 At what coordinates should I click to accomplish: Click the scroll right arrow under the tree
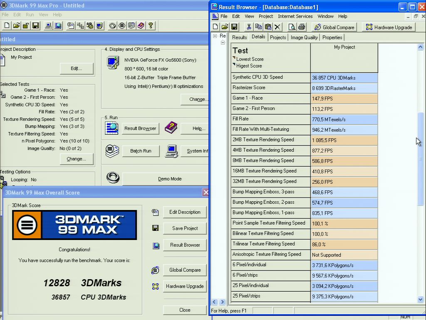[223, 302]
